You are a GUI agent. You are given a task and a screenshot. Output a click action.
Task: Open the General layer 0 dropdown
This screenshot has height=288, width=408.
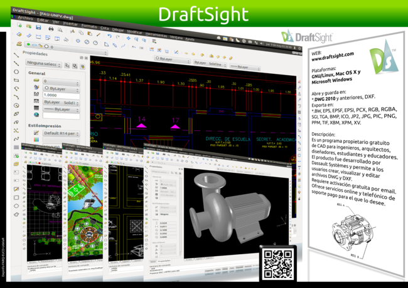pyautogui.click(x=61, y=82)
